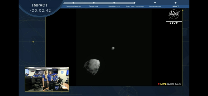Click the IMPACT heading above the countdown
Viewport: 208px width, 96px height.
tap(40, 5)
